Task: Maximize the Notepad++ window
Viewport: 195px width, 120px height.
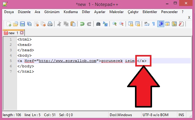Action: (175, 3)
